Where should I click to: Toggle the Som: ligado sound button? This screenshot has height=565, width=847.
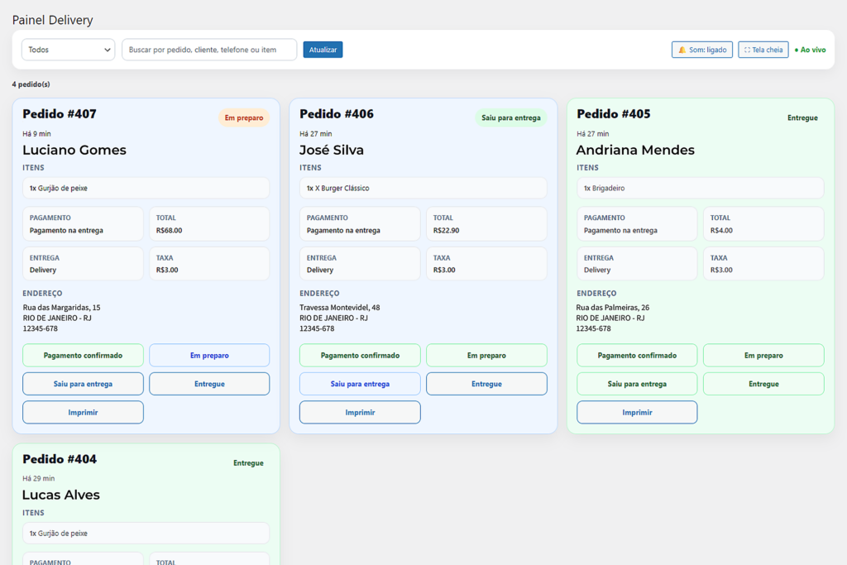[701, 50]
